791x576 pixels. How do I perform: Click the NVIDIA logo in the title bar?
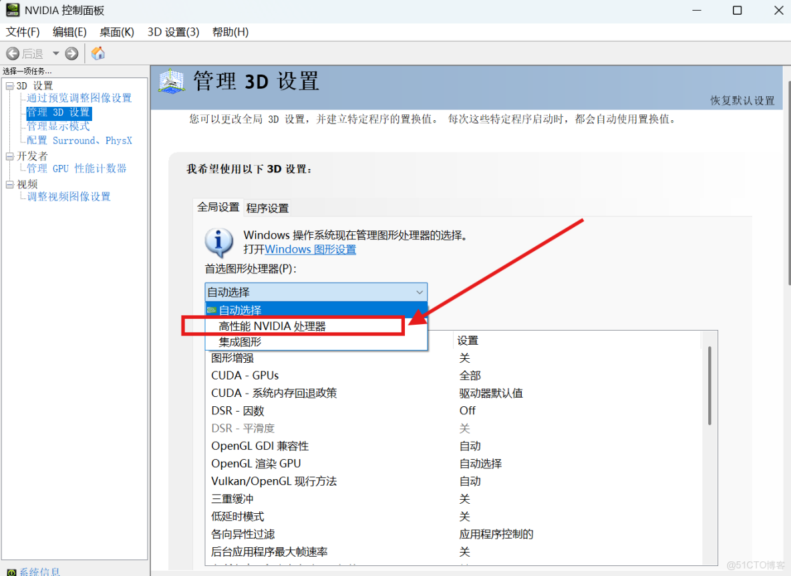(13, 10)
